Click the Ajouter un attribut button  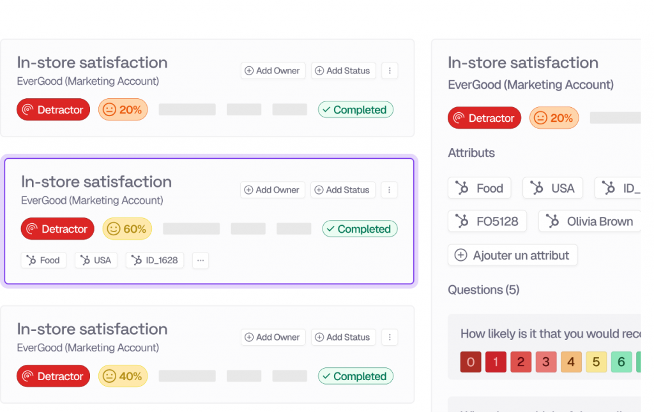click(512, 255)
